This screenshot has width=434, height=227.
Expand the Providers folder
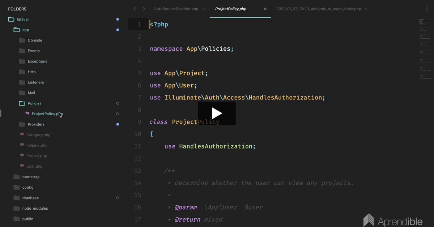pyautogui.click(x=36, y=124)
